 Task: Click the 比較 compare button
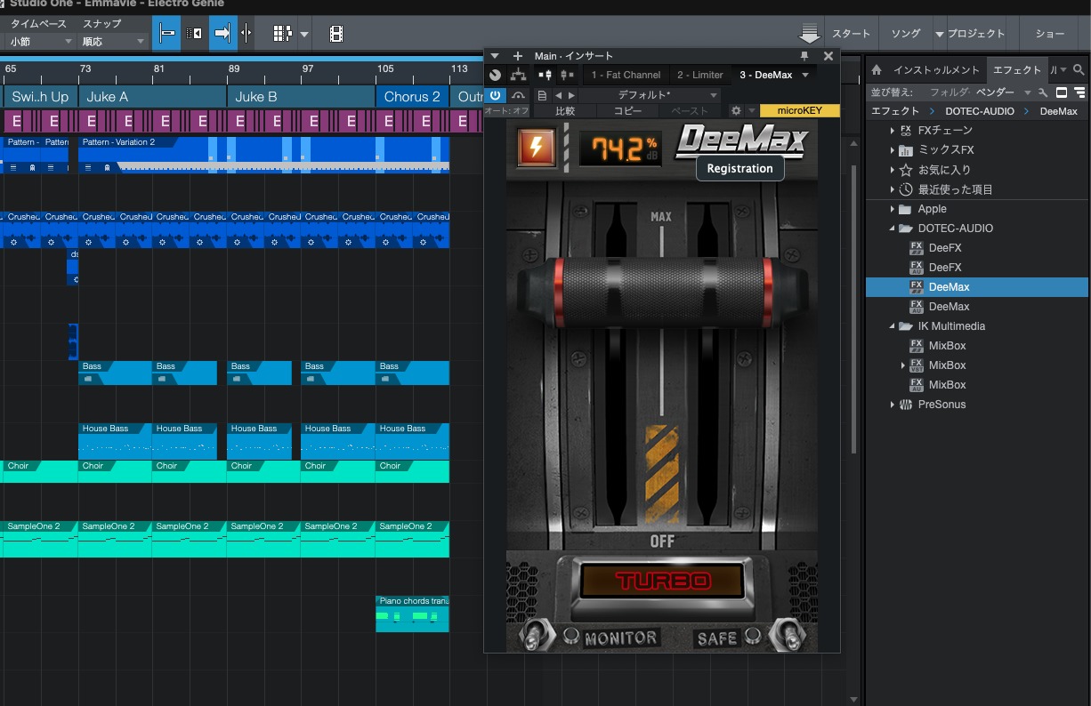pyautogui.click(x=565, y=111)
